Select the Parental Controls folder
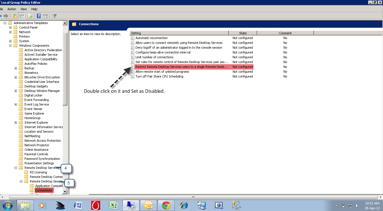Viewport: 383px width, 211px height. click(36, 154)
